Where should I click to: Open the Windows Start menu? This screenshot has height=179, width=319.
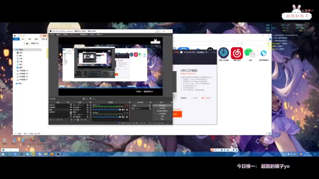[3, 154]
